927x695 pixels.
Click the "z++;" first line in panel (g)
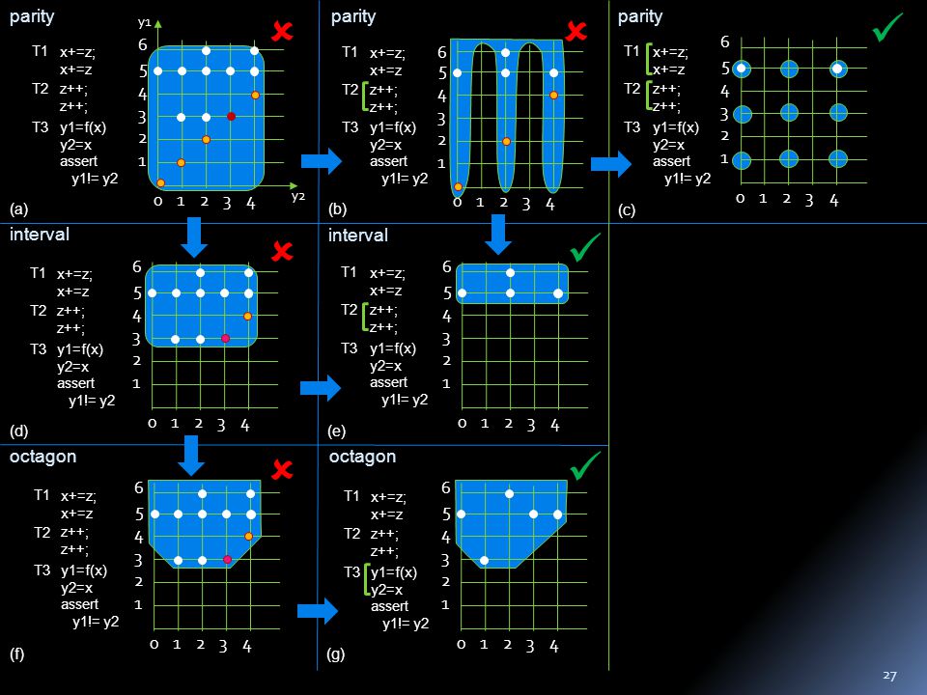pos(384,534)
